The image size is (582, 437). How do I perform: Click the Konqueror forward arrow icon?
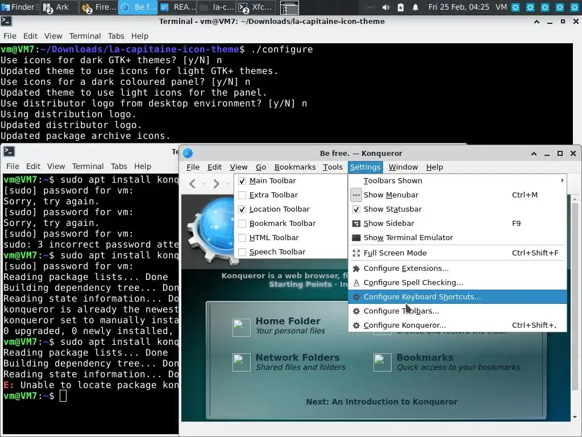(217, 184)
